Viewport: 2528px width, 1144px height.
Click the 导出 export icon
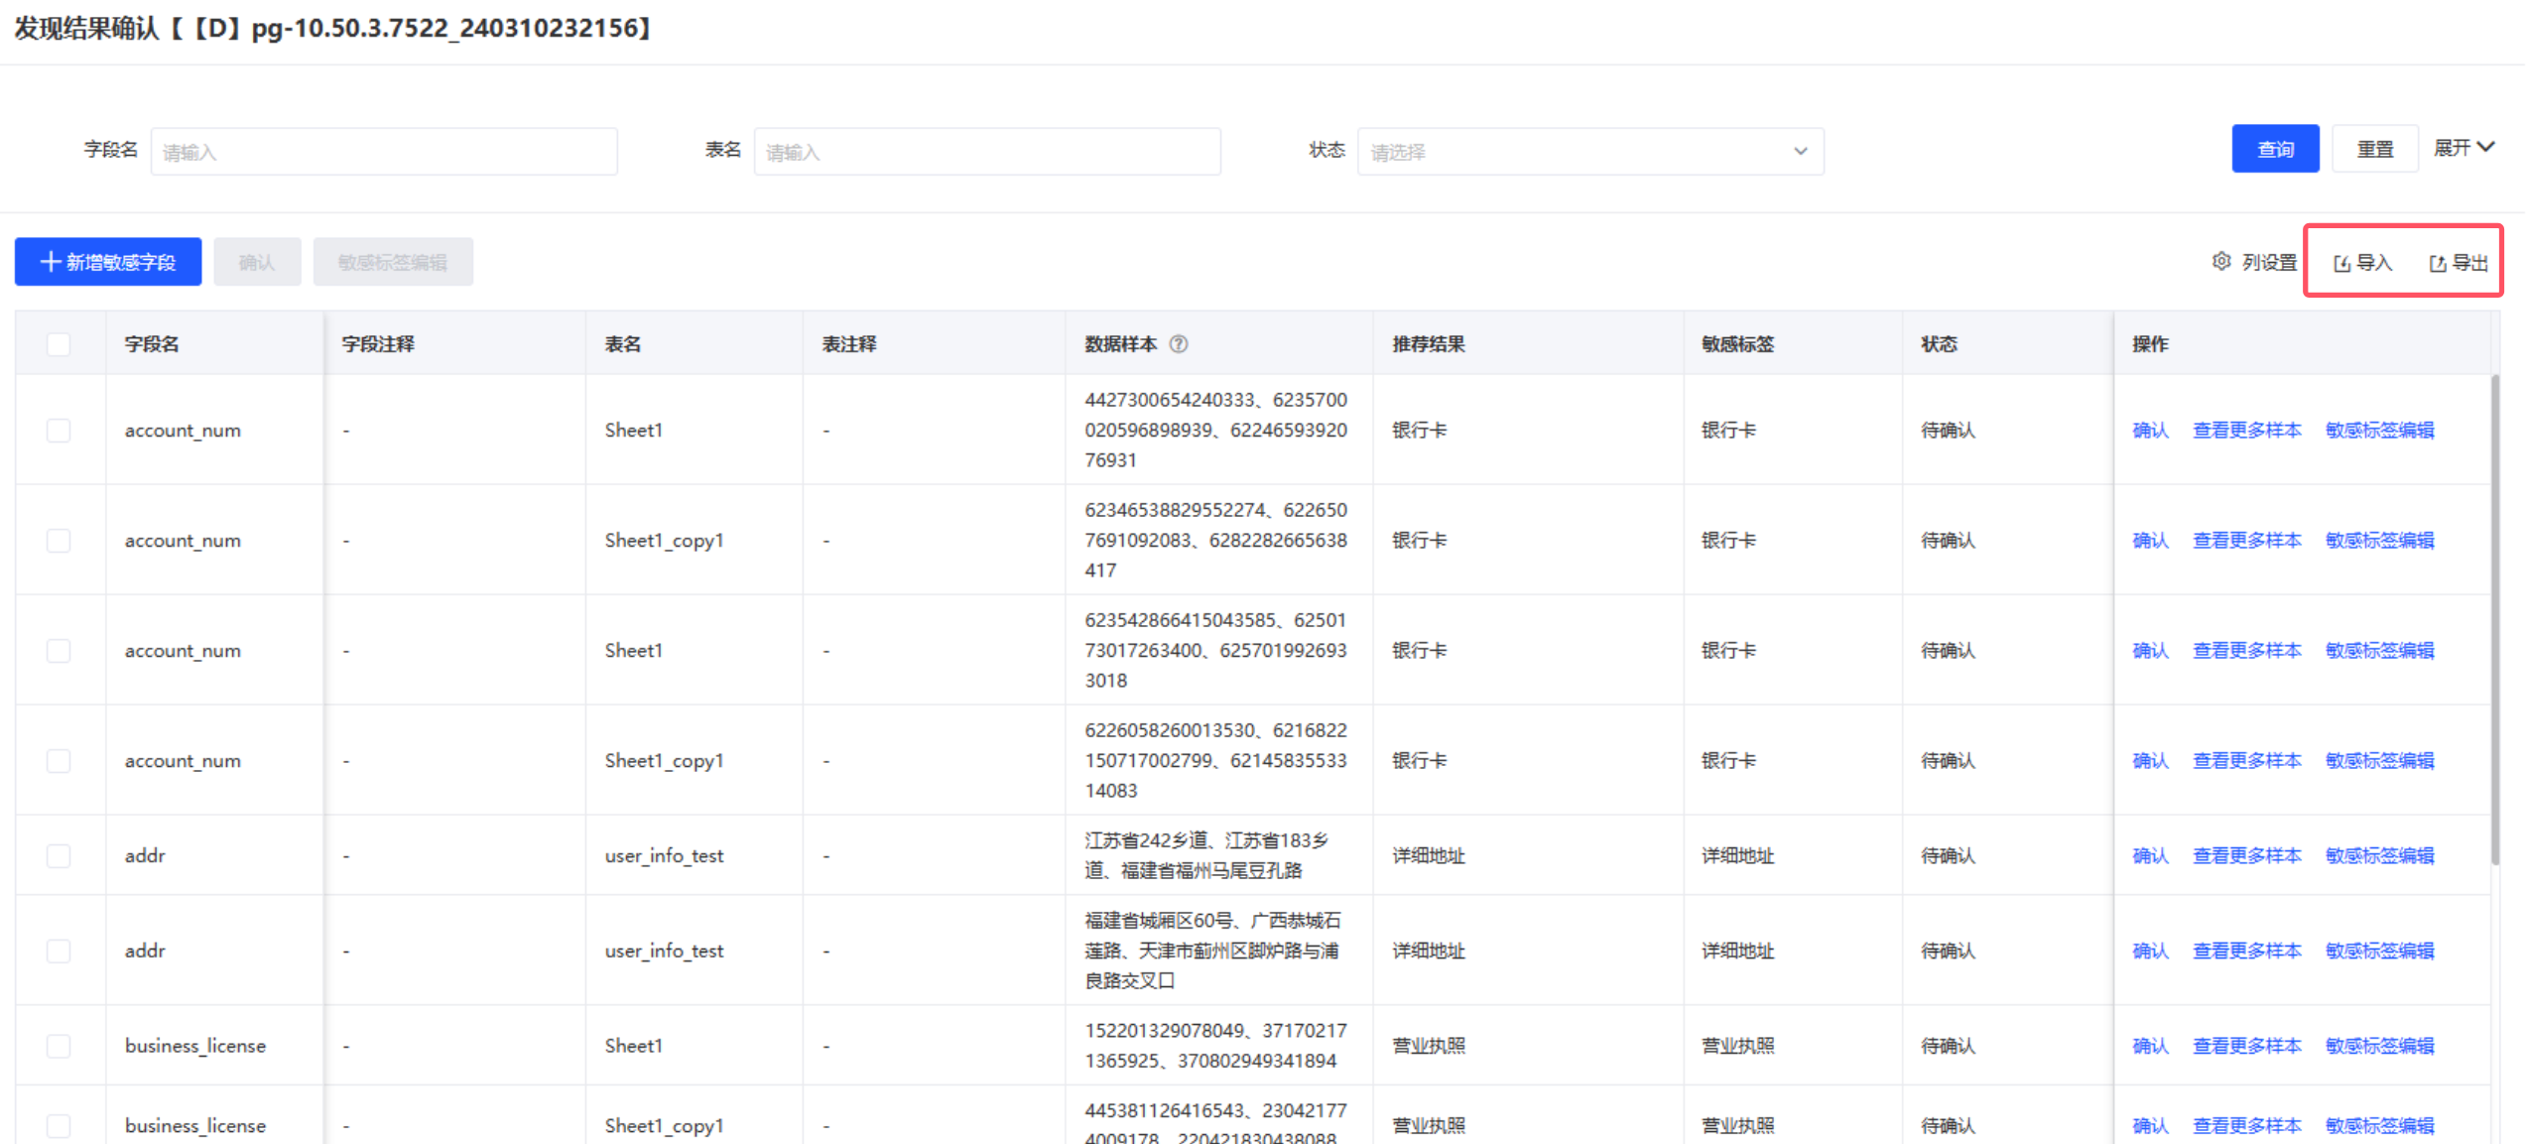[x=2437, y=263]
